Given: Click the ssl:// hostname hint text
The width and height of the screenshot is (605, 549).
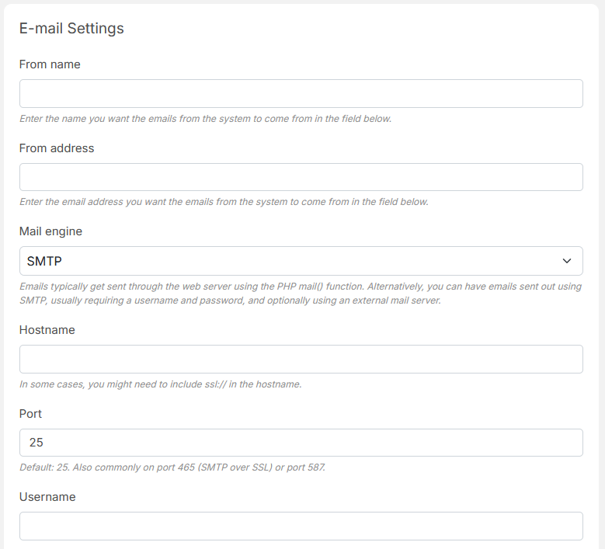Looking at the screenshot, I should pos(160,384).
